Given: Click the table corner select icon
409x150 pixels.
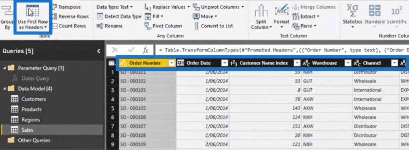Looking at the screenshot, I should 111,63.
